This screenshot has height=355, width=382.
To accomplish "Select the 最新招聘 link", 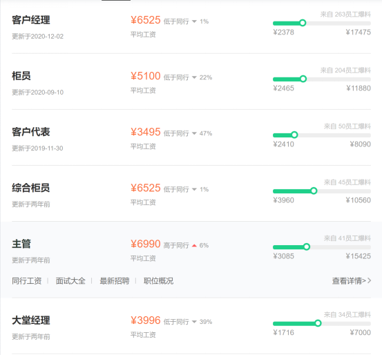I will point(115,281).
